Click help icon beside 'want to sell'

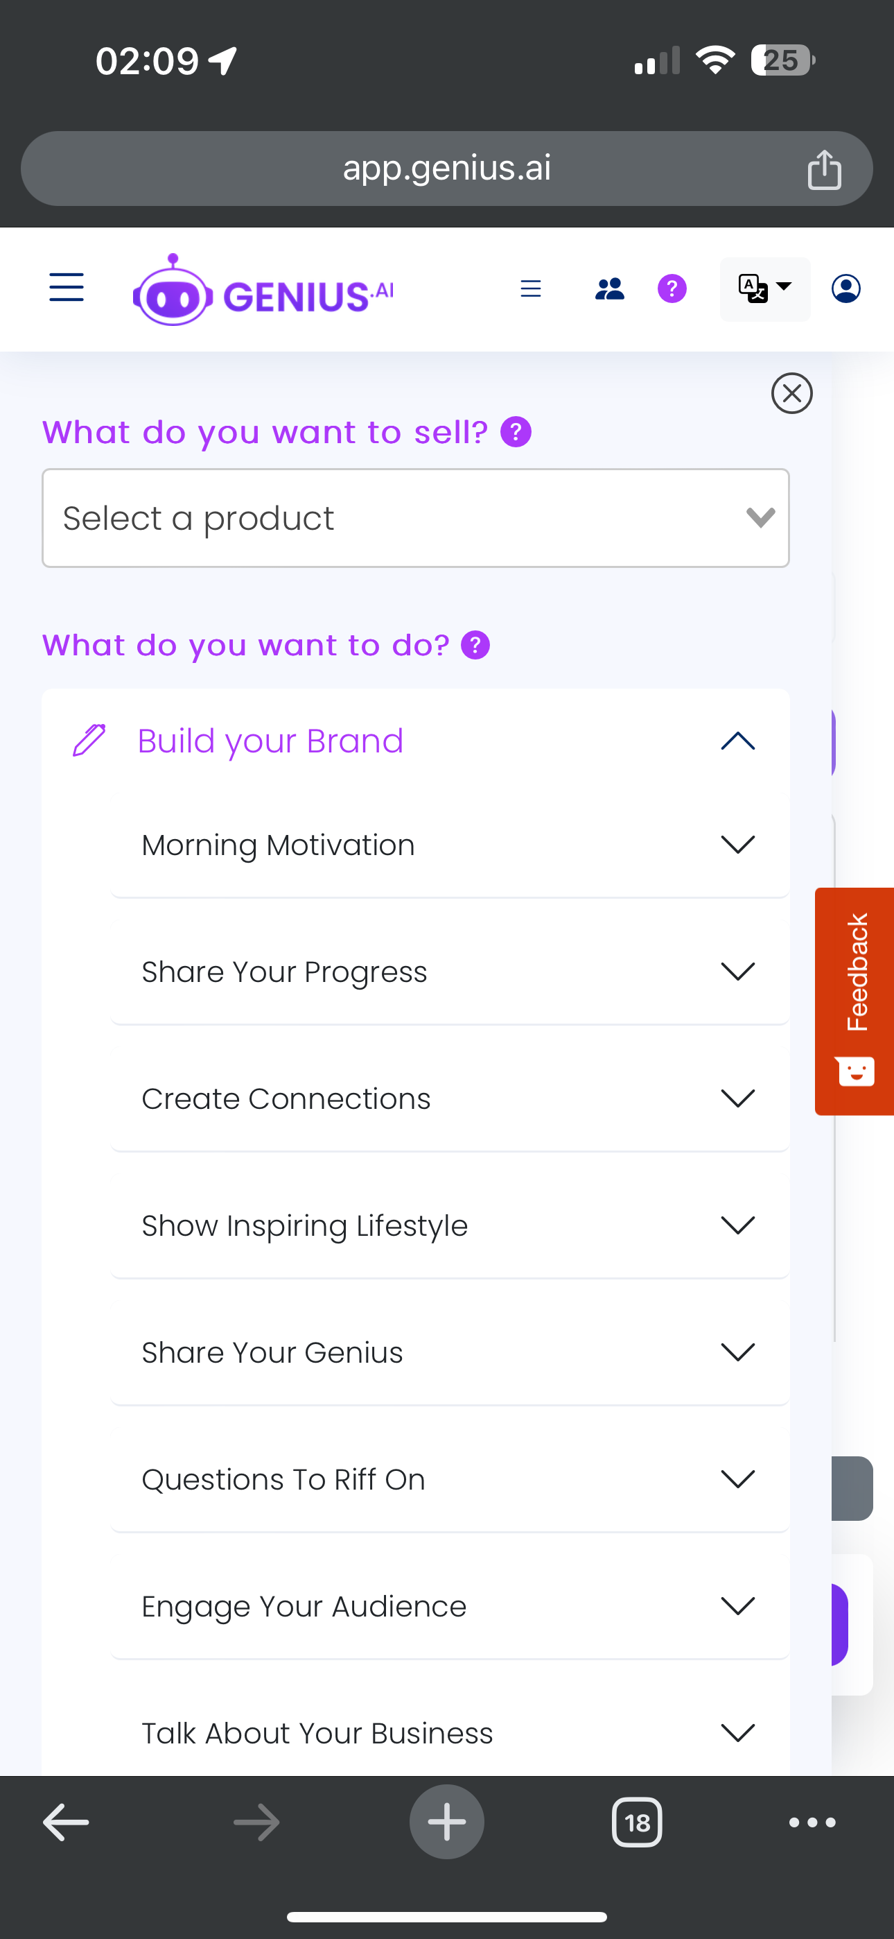coord(516,432)
